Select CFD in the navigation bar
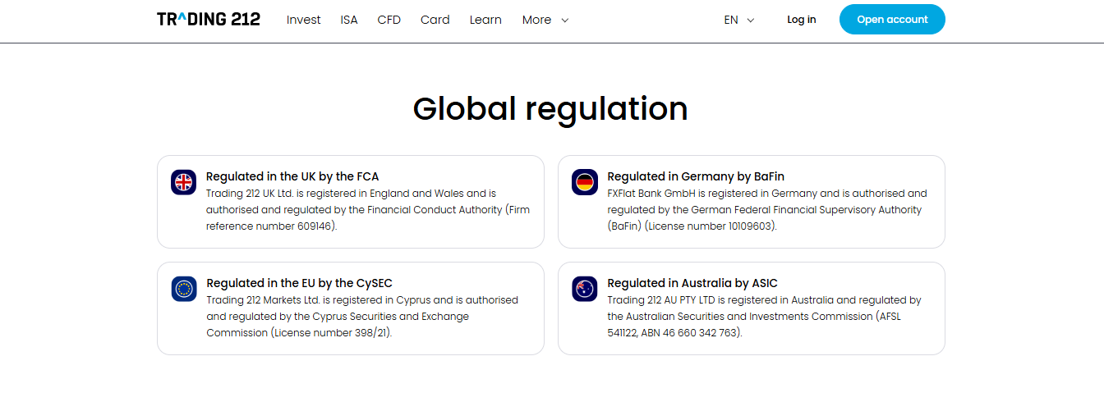Image resolution: width=1104 pixels, height=411 pixels. [389, 20]
